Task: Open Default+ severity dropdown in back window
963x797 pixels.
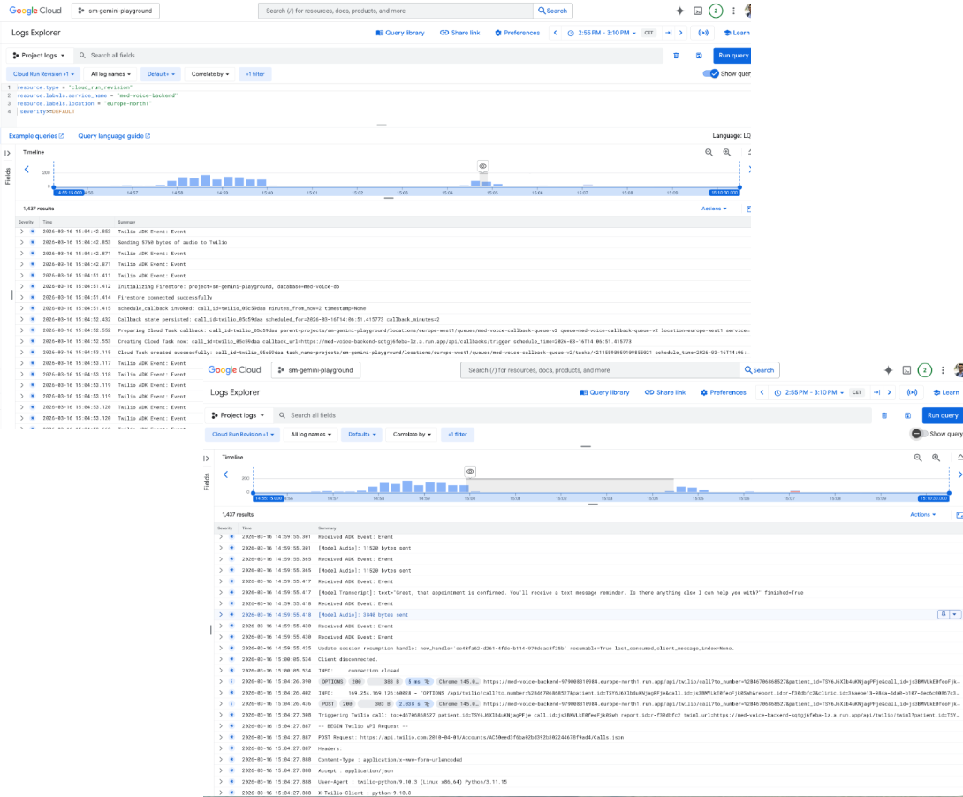Action: pos(161,74)
